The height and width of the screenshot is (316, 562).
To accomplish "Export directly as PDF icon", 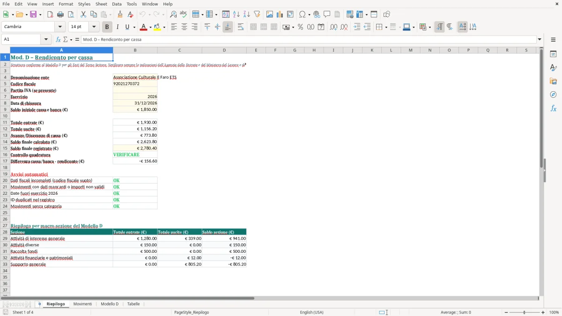I will click(50, 15).
